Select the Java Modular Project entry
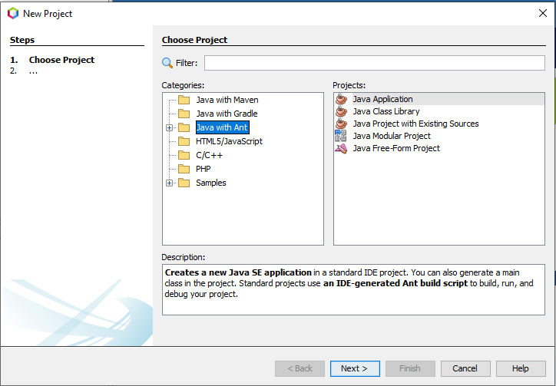 [x=391, y=136]
